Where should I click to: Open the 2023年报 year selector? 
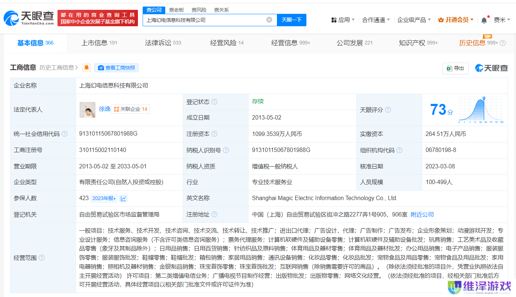[x=104, y=198]
